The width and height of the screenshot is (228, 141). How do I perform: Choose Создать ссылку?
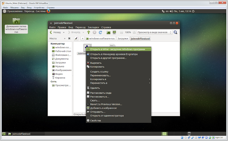pyautogui.click(x=119, y=72)
